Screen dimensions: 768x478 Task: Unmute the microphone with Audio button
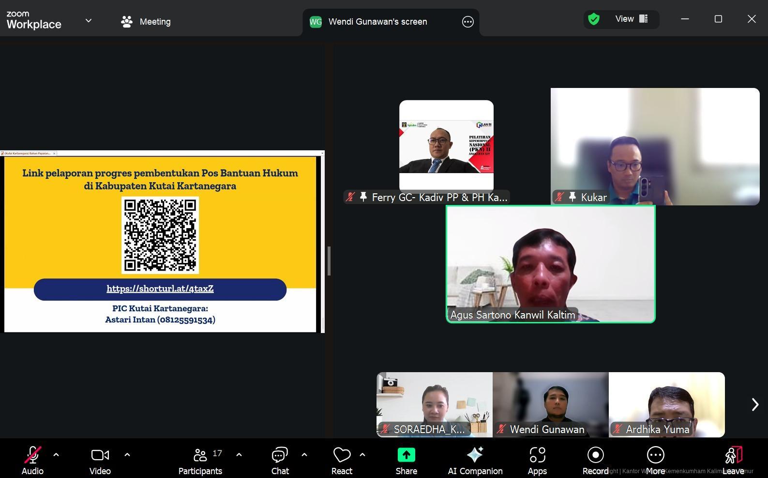click(x=32, y=461)
